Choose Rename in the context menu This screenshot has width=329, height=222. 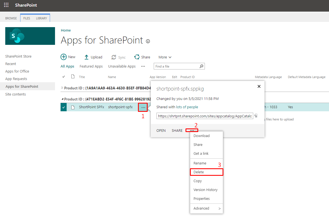(x=207, y=163)
